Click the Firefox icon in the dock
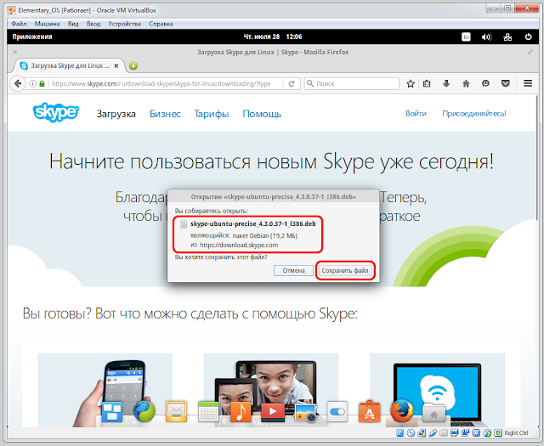This screenshot has width=544, height=446. [x=402, y=411]
